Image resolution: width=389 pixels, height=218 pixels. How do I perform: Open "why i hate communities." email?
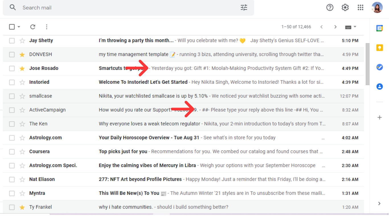(183, 207)
